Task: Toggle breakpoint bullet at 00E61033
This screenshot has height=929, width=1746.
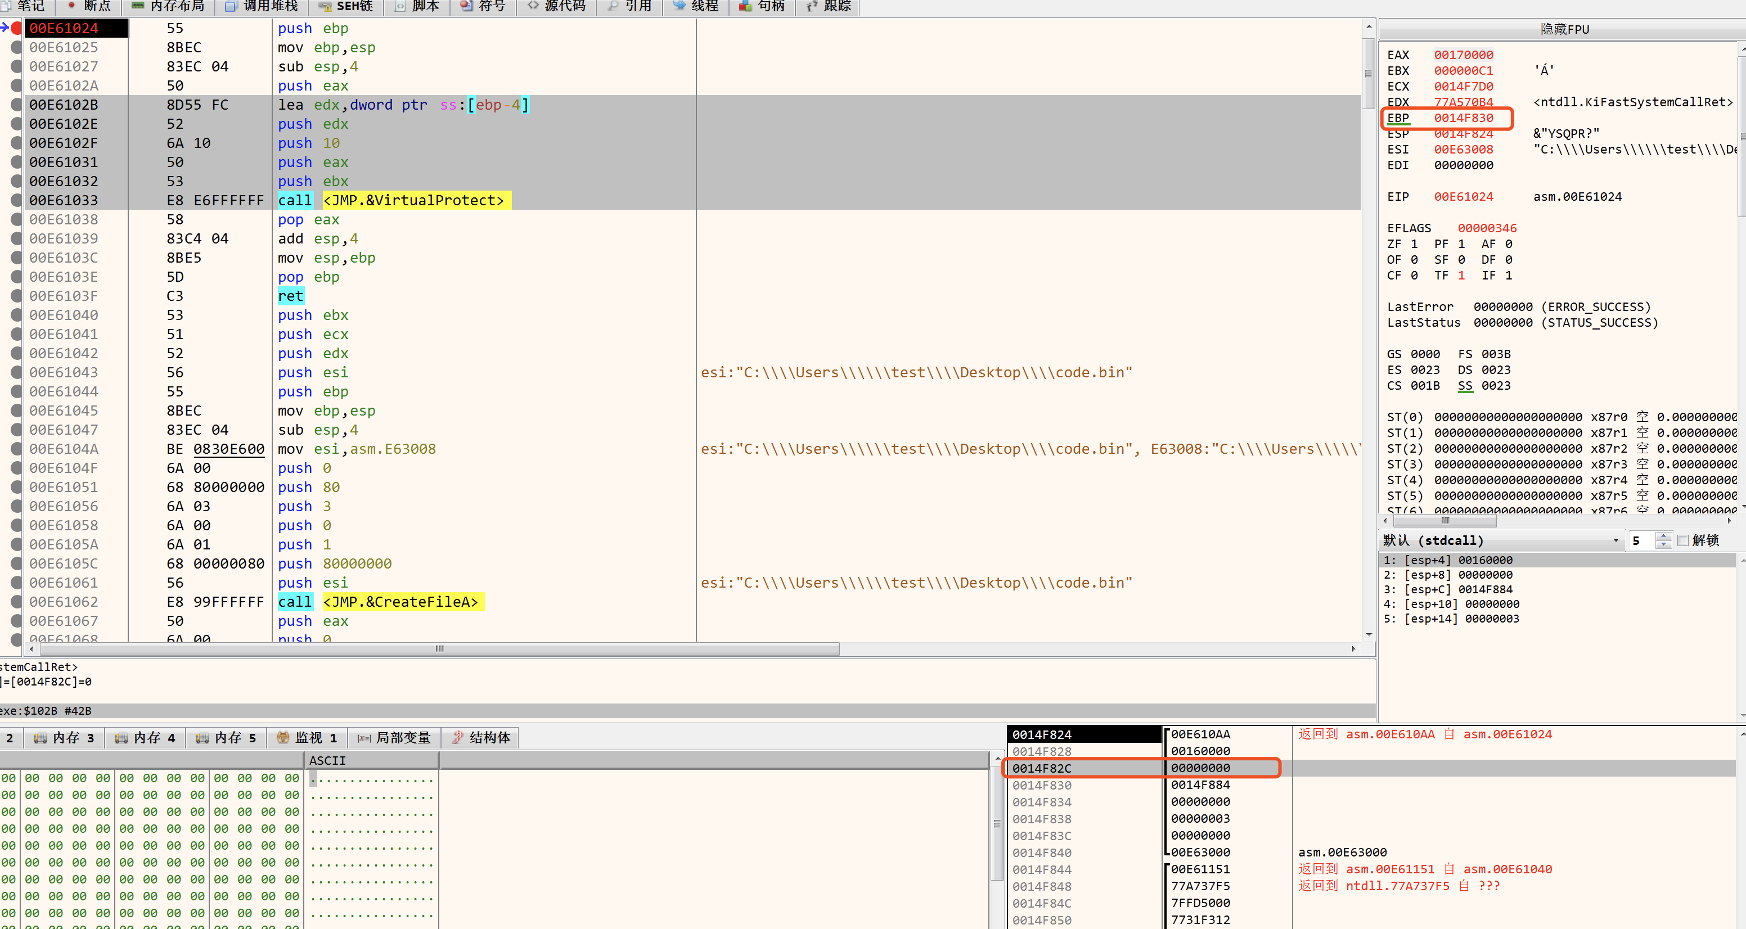Action: point(16,200)
